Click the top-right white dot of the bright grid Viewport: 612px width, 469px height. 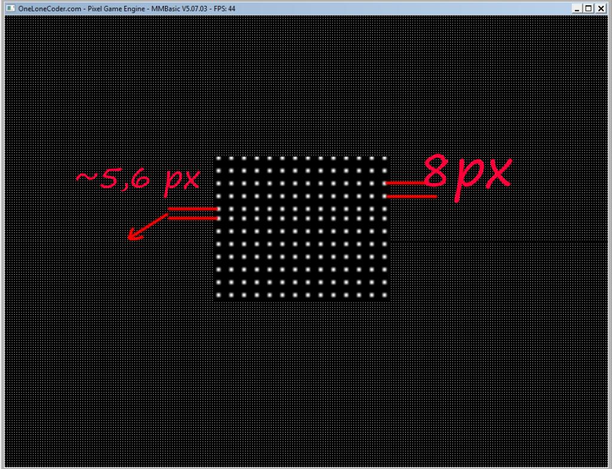(384, 159)
